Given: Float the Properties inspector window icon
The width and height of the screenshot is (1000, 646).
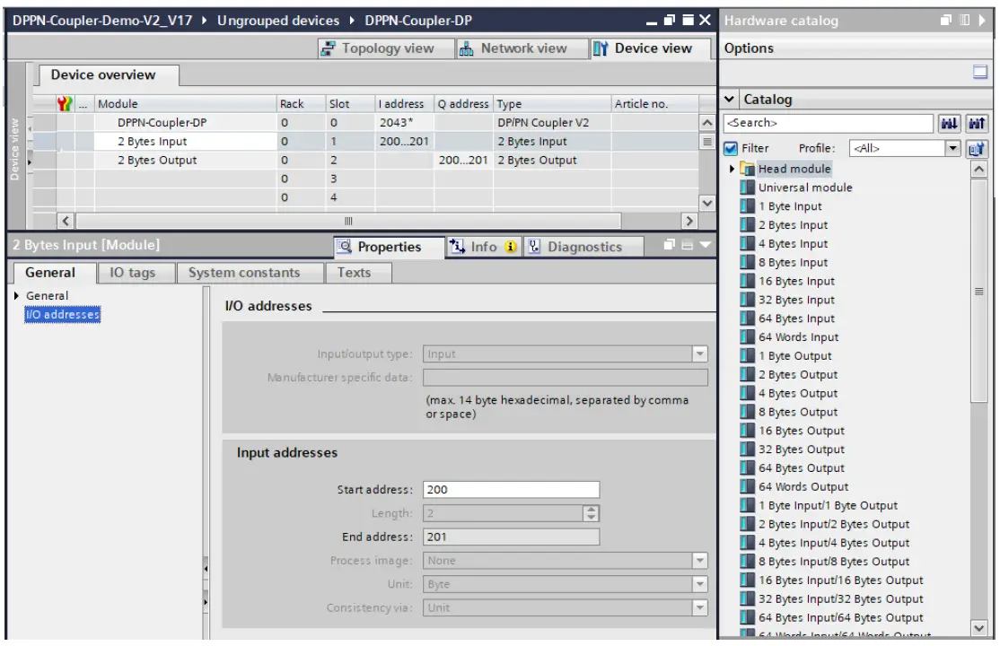Looking at the screenshot, I should (669, 245).
